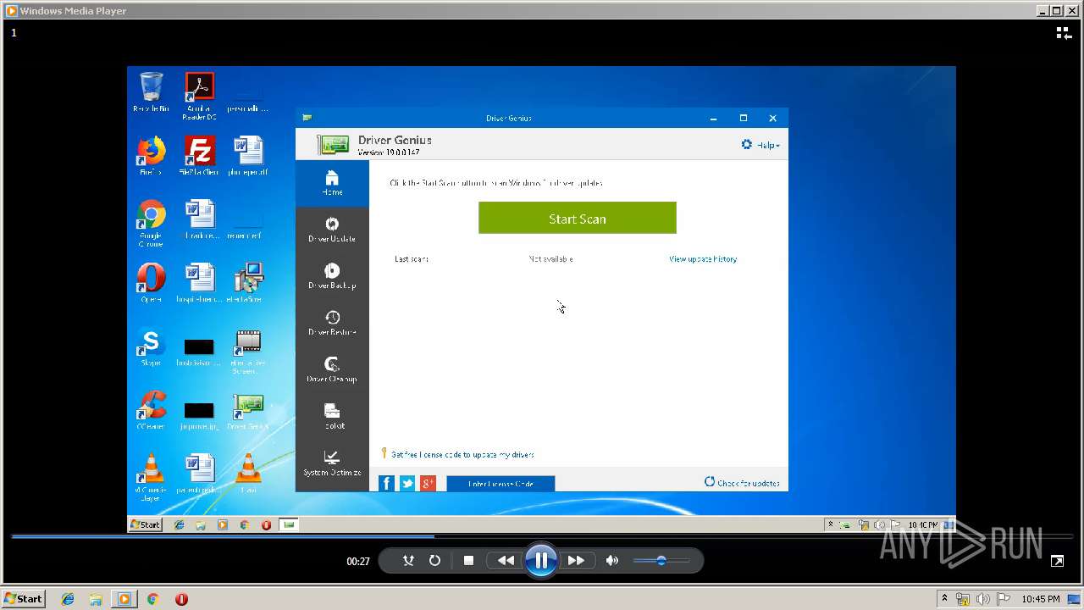The width and height of the screenshot is (1084, 610).
Task: Toggle shuffle mode in media player
Action: pyautogui.click(x=408, y=560)
